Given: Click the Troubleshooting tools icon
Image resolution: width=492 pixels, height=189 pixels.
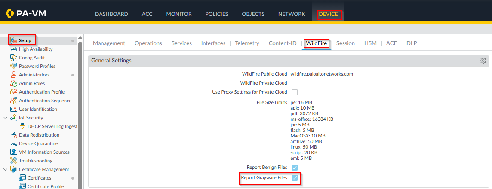Looking at the screenshot, I should [13, 161].
